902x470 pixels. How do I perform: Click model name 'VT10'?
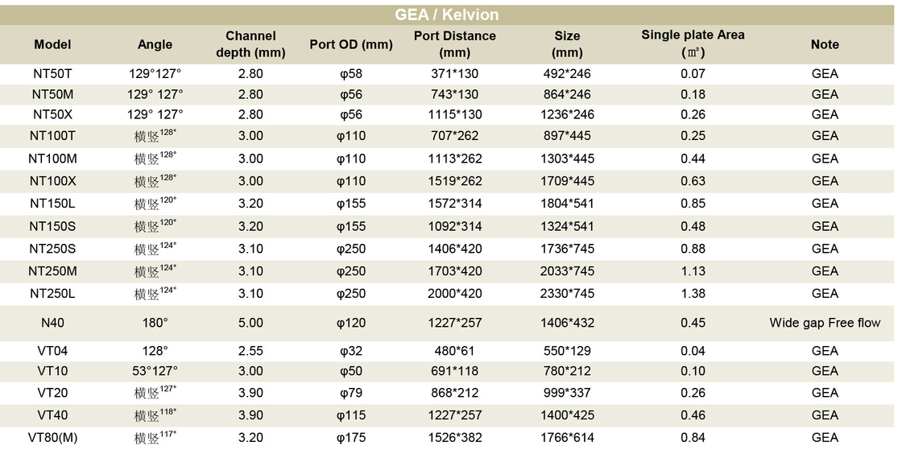[x=52, y=371]
